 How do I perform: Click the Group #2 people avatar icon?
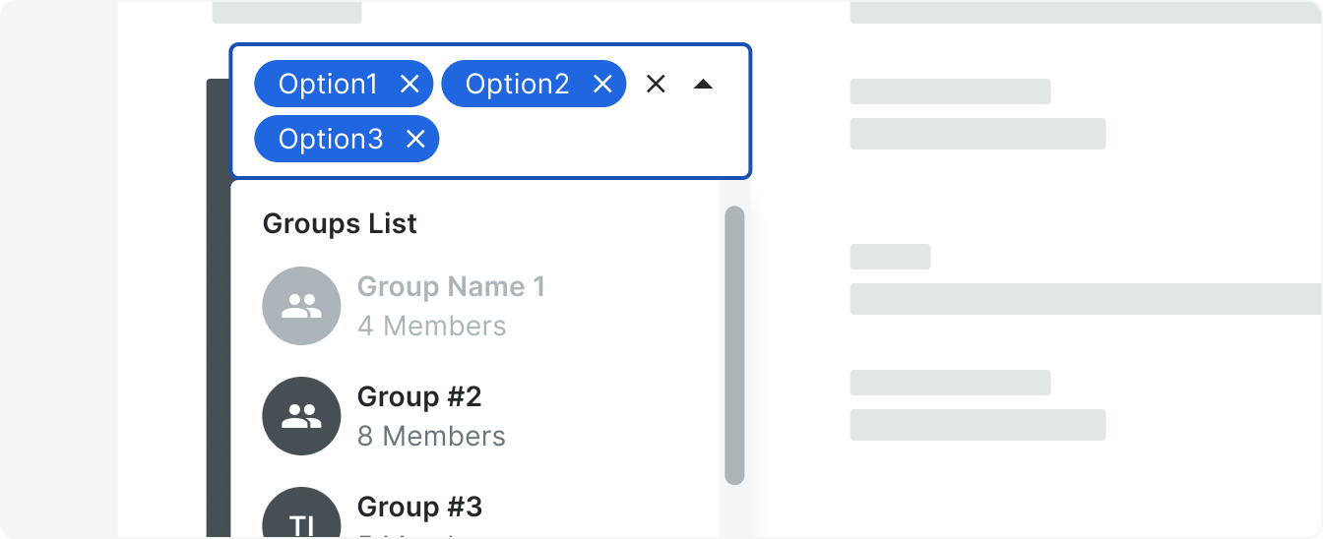click(301, 416)
